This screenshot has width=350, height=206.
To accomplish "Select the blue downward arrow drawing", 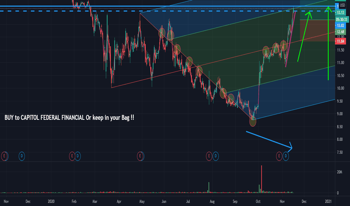I will tap(269, 140).
